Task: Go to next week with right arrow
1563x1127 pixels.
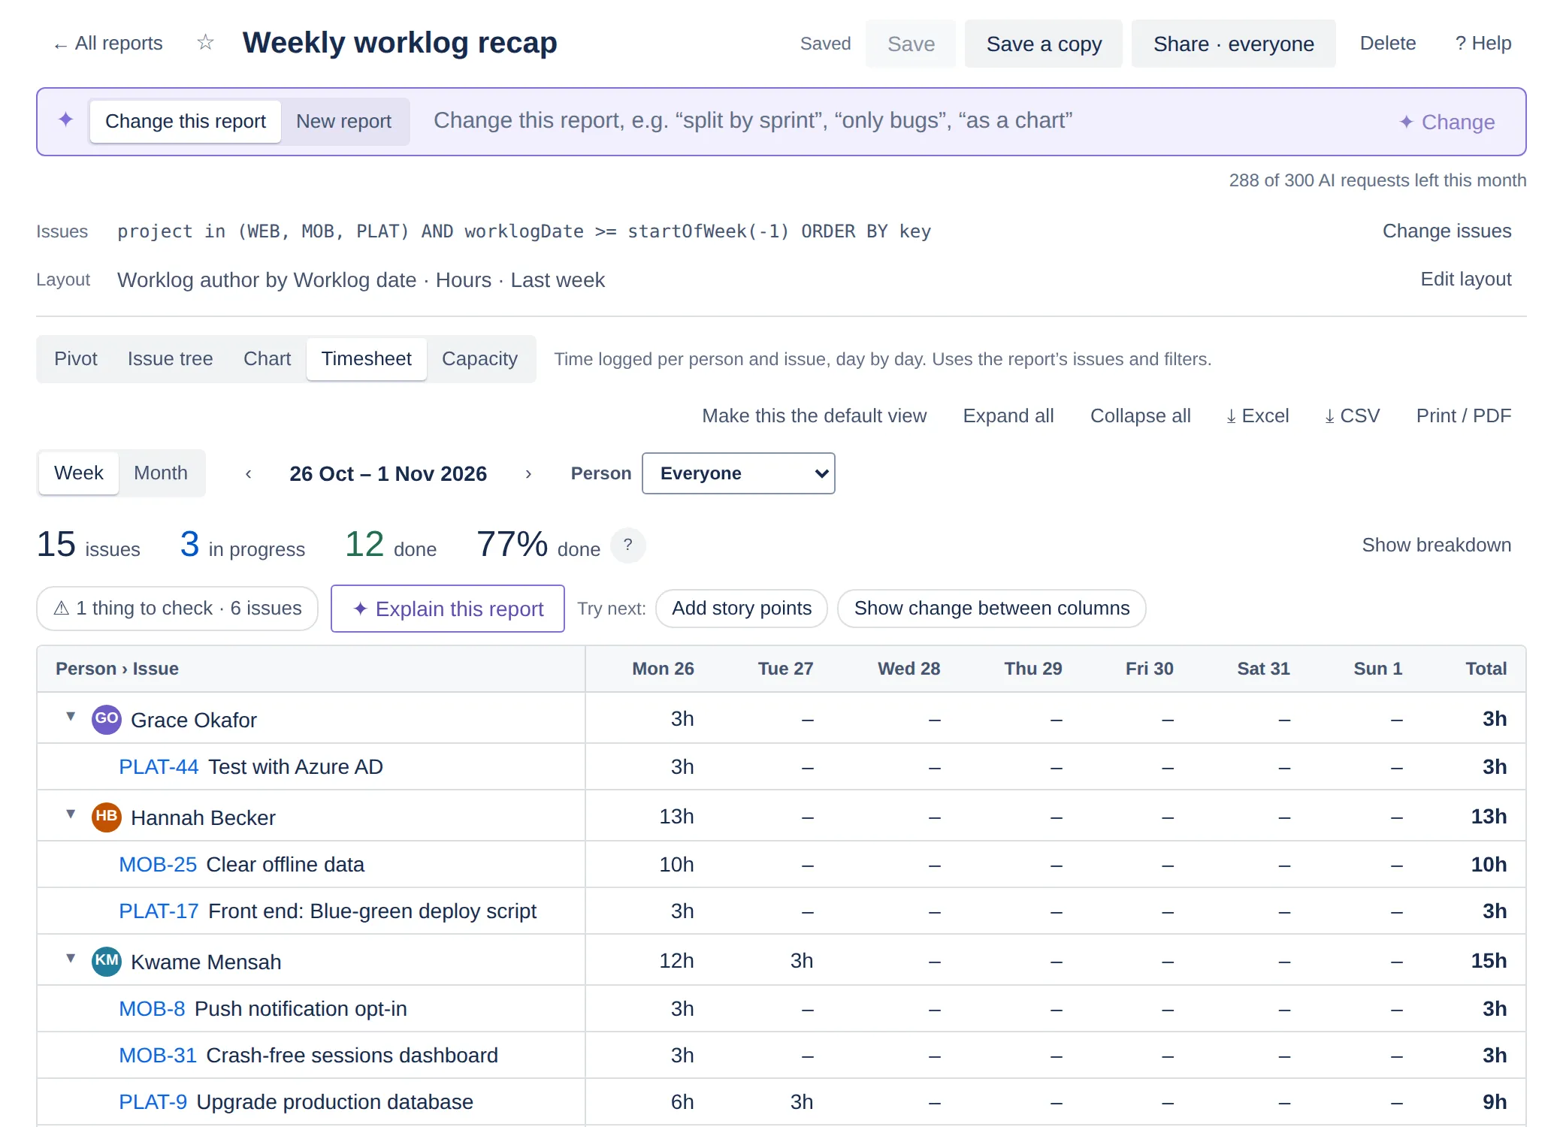Action: (528, 473)
